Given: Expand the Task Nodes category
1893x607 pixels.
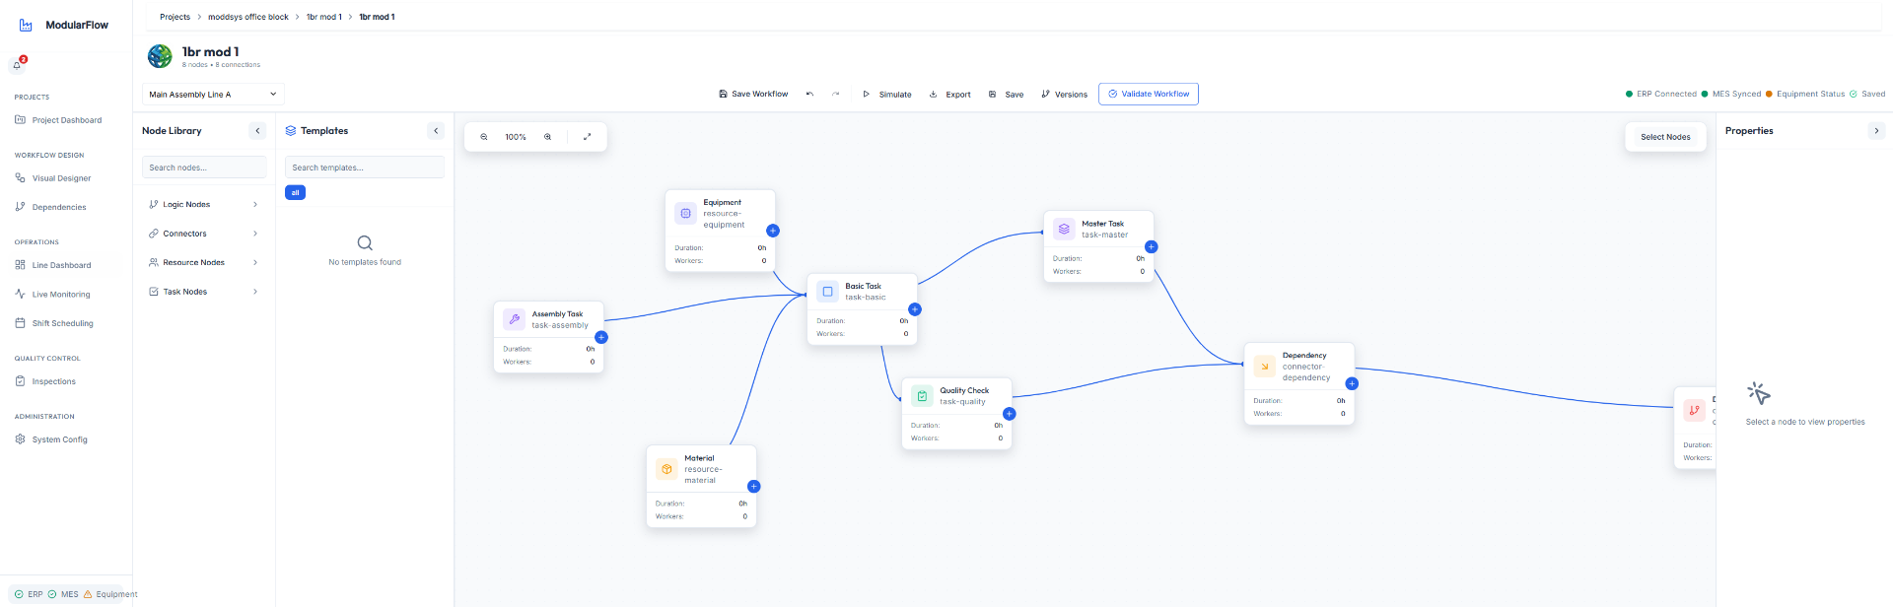Looking at the screenshot, I should click(203, 292).
